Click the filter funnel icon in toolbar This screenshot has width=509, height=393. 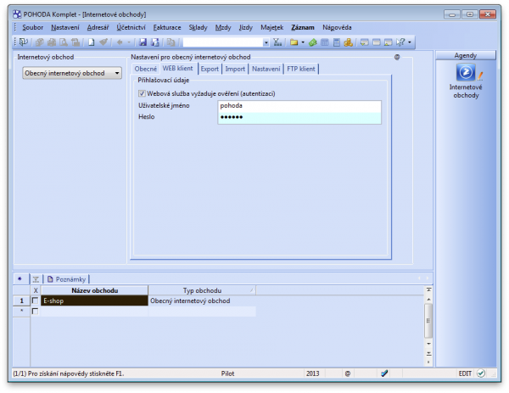pyautogui.click(x=277, y=42)
